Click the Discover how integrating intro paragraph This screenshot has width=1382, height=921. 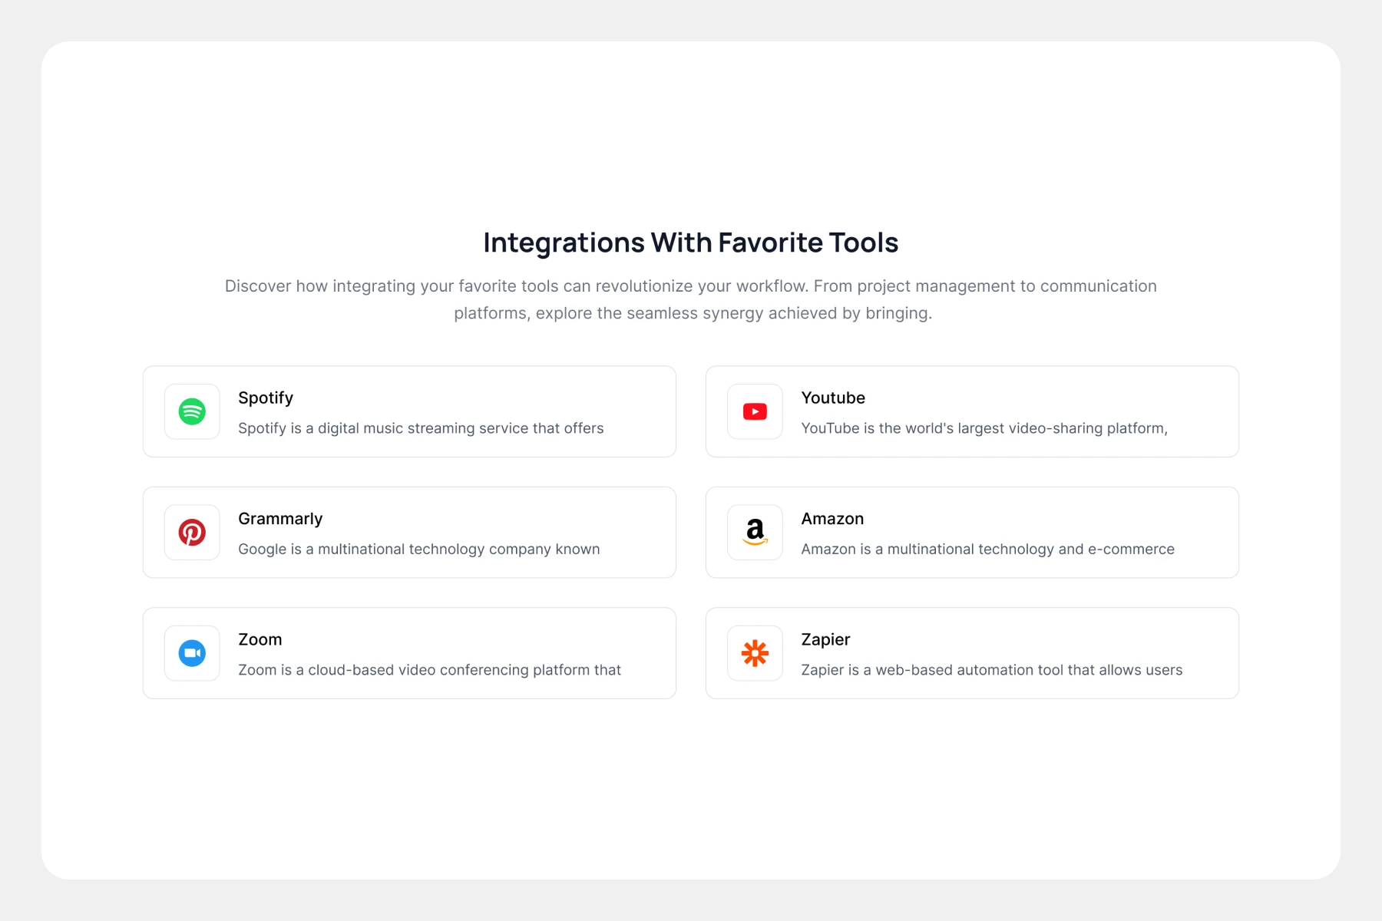point(691,299)
